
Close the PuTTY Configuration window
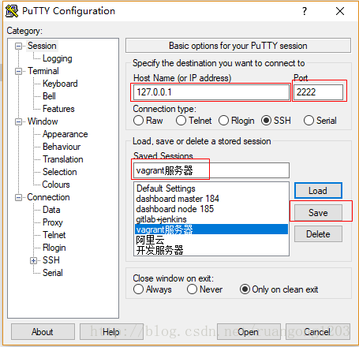coord(340,11)
